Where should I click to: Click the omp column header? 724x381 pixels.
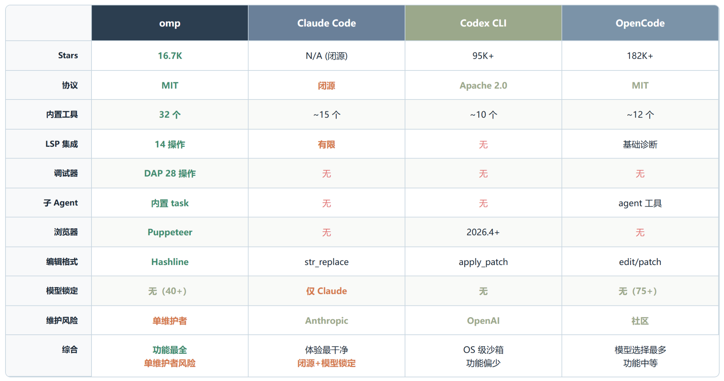[x=170, y=23]
